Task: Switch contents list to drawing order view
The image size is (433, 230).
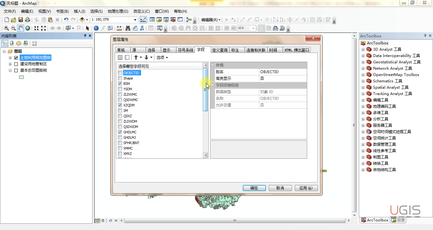Action: [x=5, y=43]
